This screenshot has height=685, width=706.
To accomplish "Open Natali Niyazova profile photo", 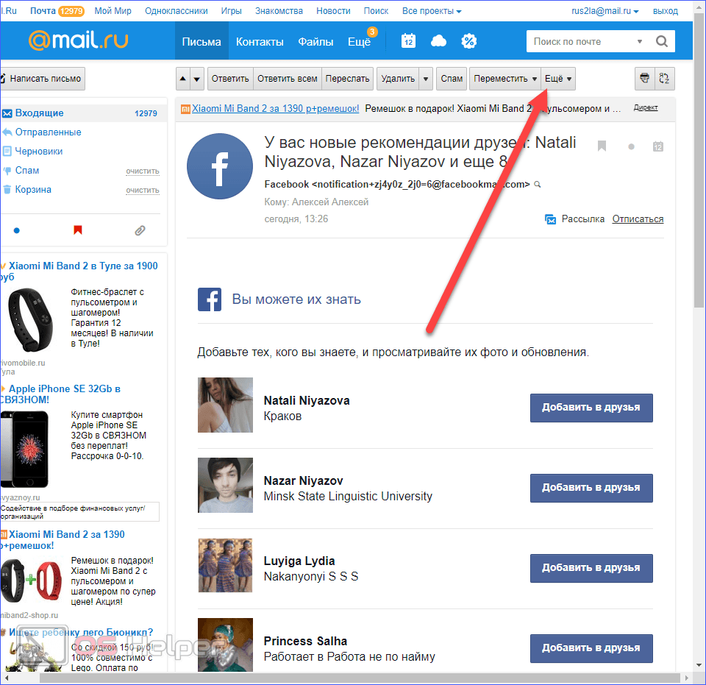I will 225,405.
